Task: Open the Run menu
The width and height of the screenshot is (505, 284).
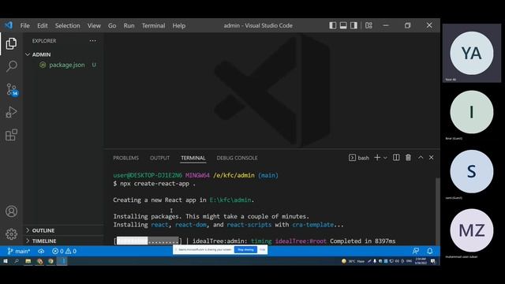Action: (x=129, y=25)
